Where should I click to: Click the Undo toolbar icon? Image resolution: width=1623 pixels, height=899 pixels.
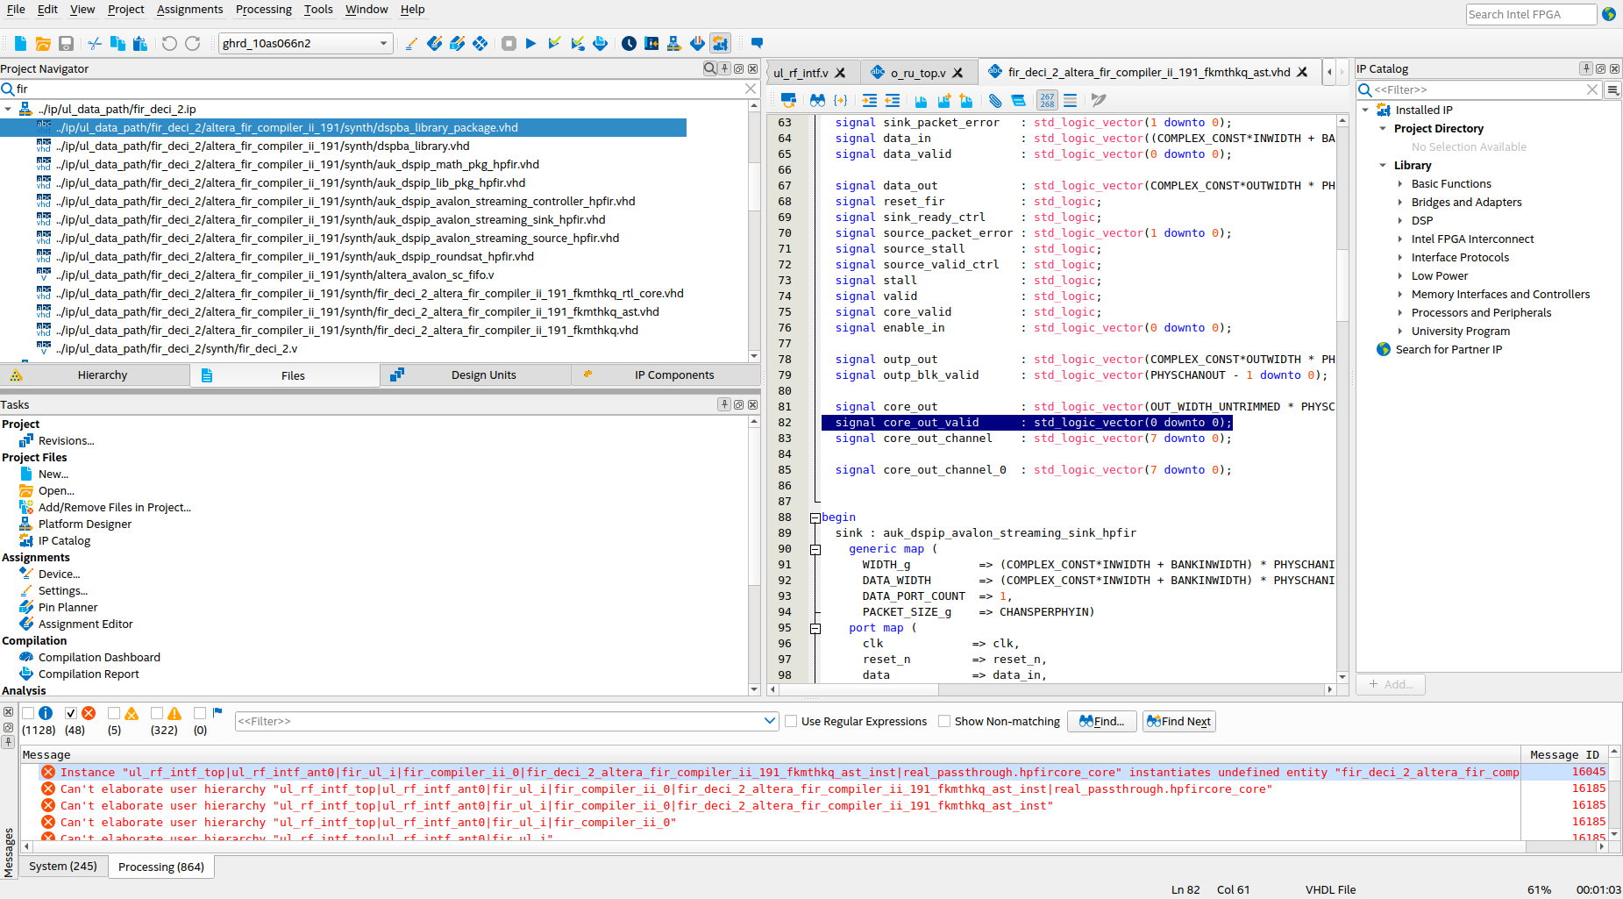click(169, 43)
